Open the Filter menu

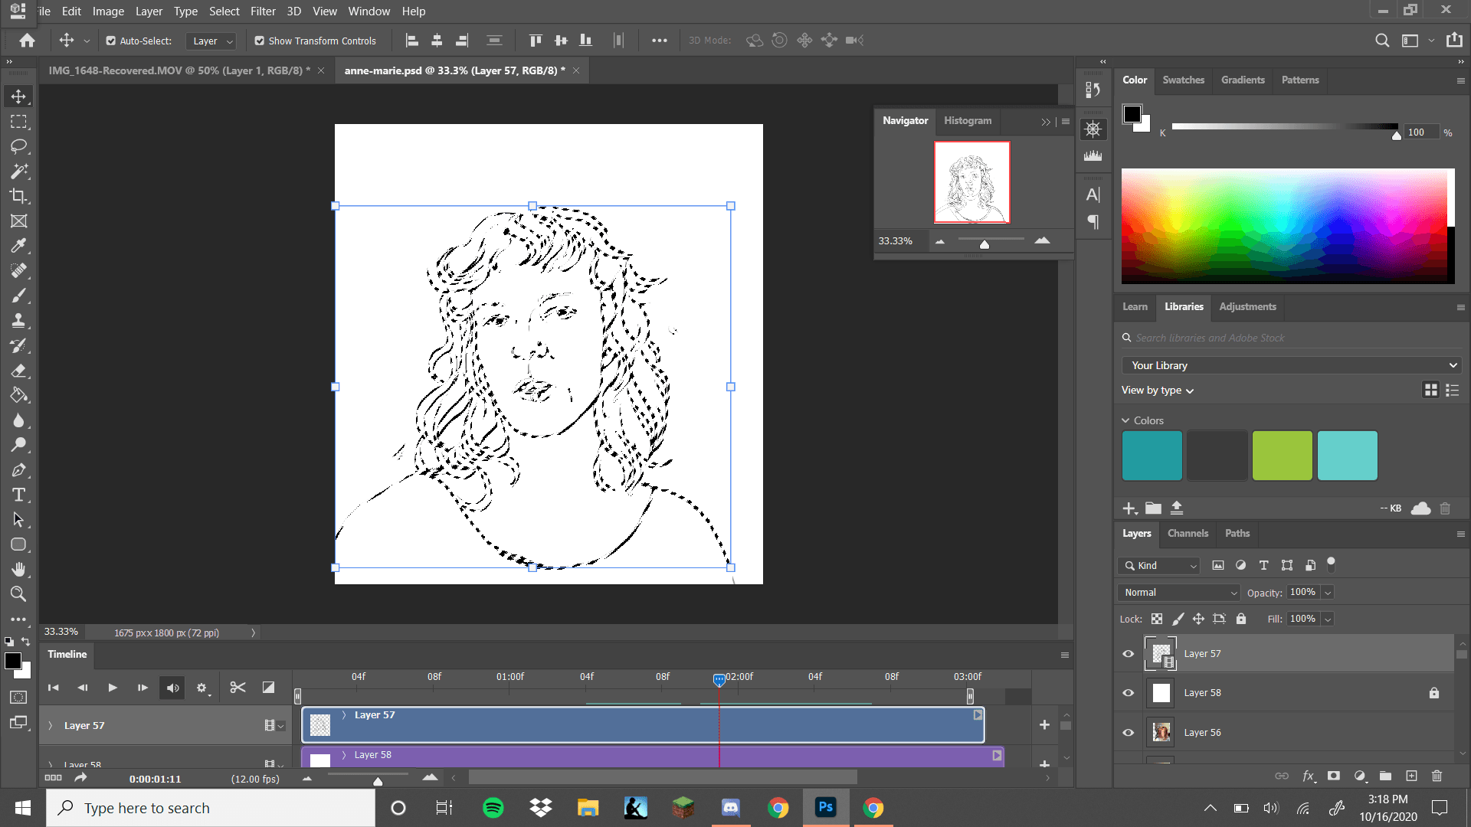pos(263,11)
